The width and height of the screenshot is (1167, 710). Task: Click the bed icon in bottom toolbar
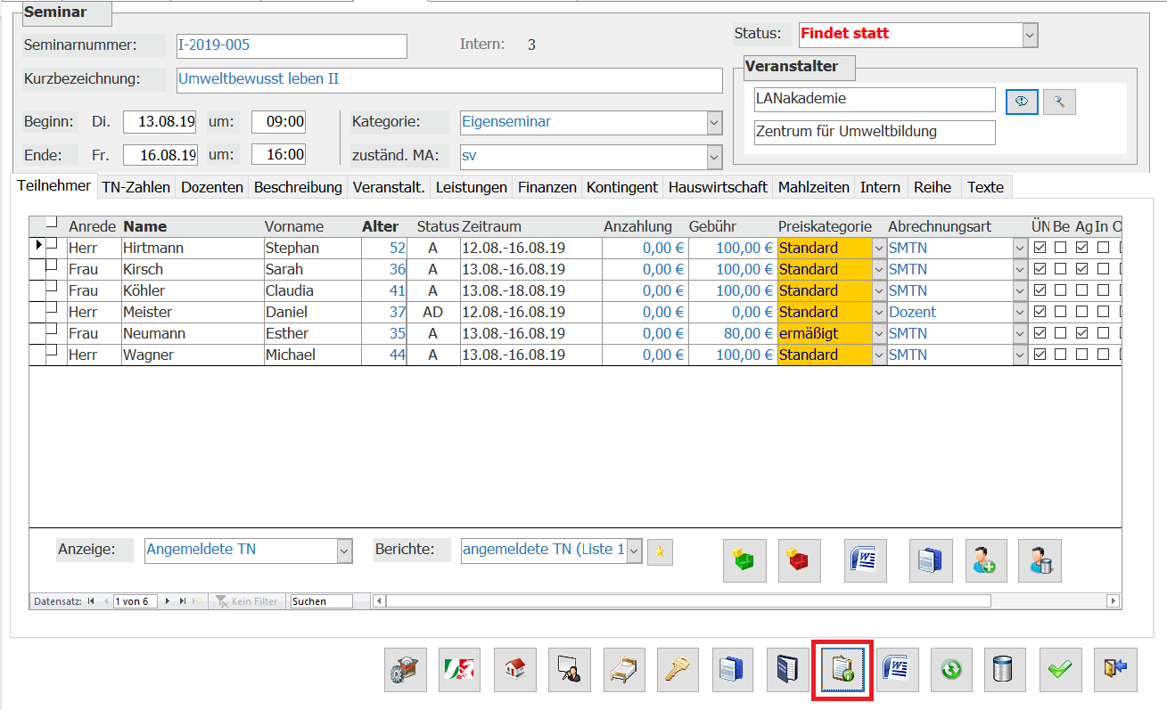(x=624, y=669)
